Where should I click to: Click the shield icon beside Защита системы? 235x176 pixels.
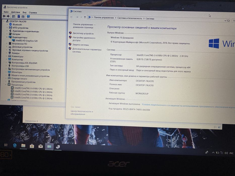point(70,44)
